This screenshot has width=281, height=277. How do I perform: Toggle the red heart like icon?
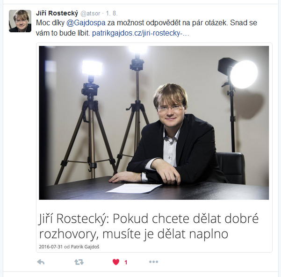tap(116, 262)
